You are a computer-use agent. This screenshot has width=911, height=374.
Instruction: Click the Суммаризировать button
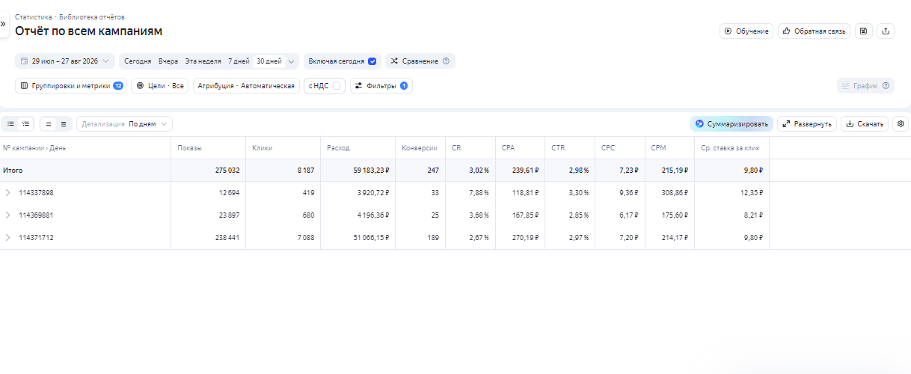pos(731,123)
